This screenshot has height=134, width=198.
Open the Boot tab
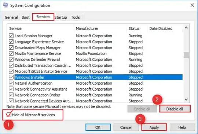pyautogui.click(x=26, y=17)
